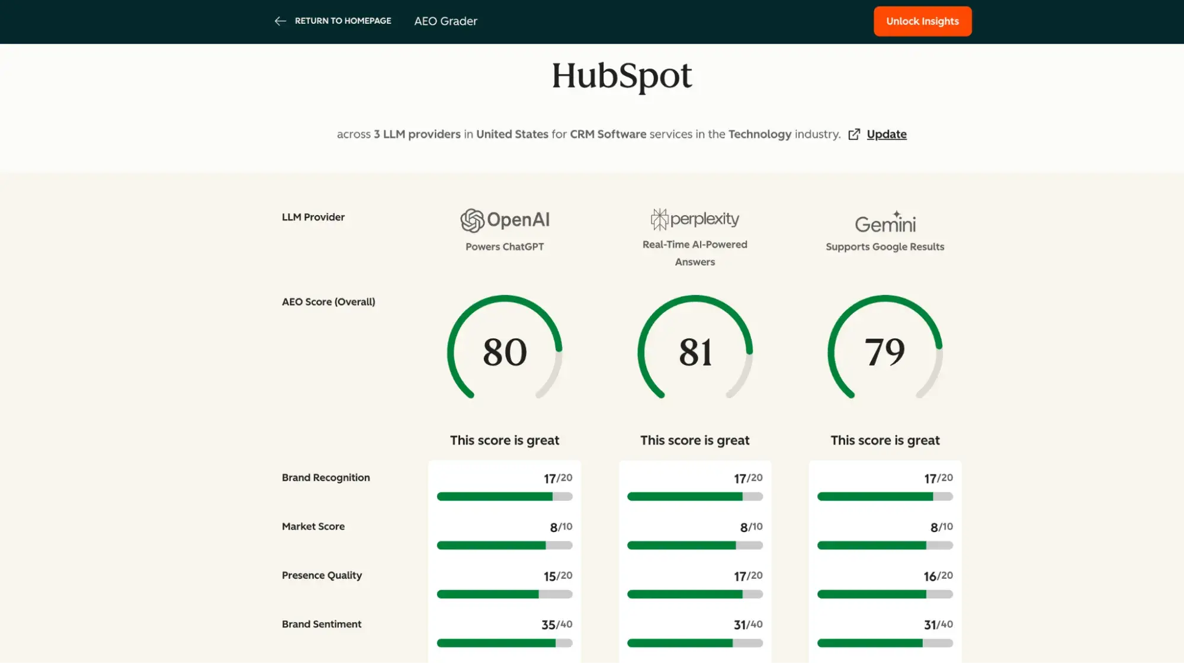The height and width of the screenshot is (663, 1184).
Task: Click the OpenAI logo icon
Action: [x=472, y=219]
